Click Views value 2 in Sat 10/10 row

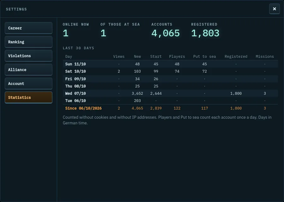pos(119,71)
